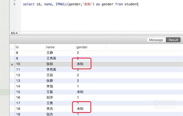Select name cell 王丽

pos(50,75)
